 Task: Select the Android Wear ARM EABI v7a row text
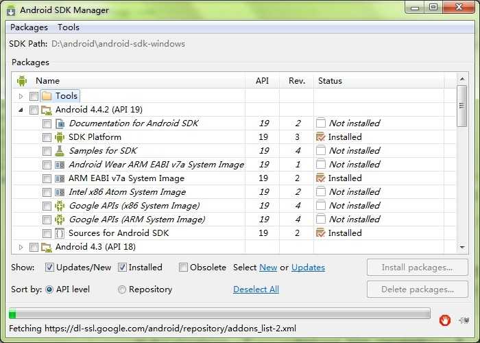(156, 165)
